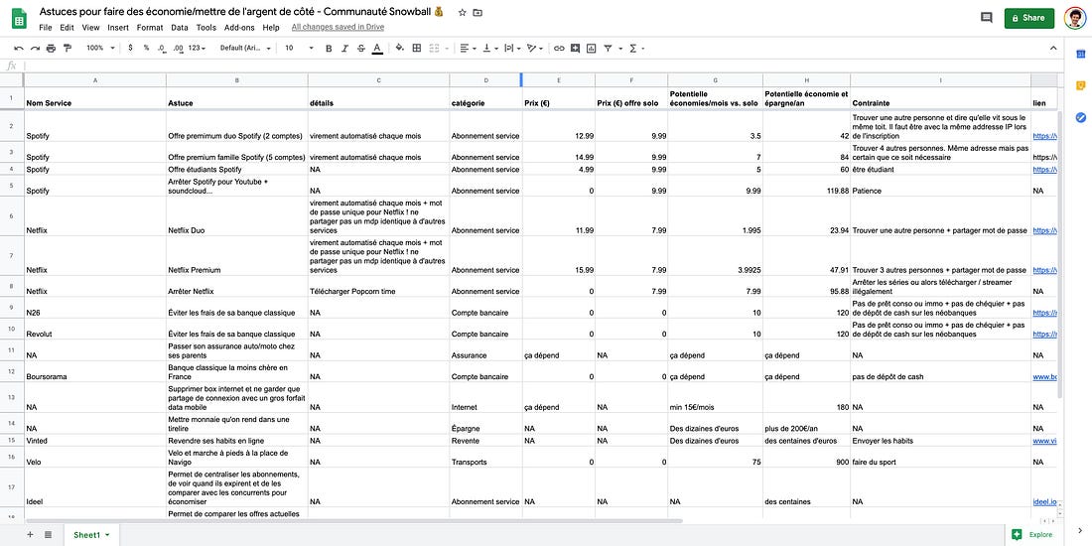Viewport: 1092px width, 546px height.
Task: Open the text wrapping dropdown
Action: click(x=512, y=48)
